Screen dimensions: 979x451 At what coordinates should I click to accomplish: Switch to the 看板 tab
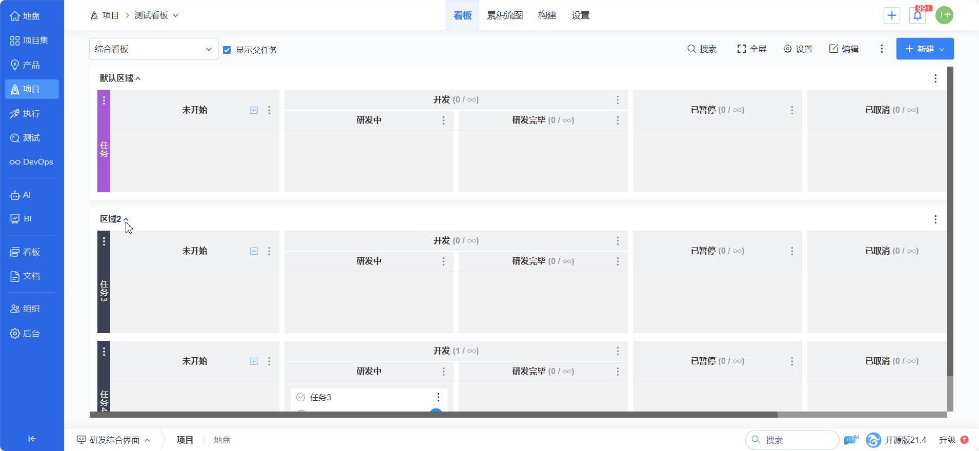[x=462, y=15]
